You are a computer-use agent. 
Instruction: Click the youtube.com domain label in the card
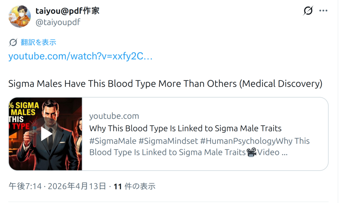(114, 116)
